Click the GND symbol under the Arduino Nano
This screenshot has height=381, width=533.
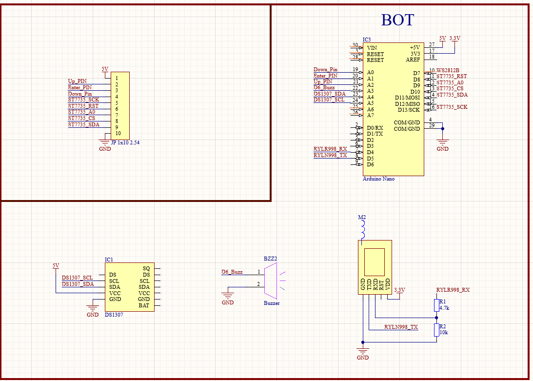click(442, 143)
